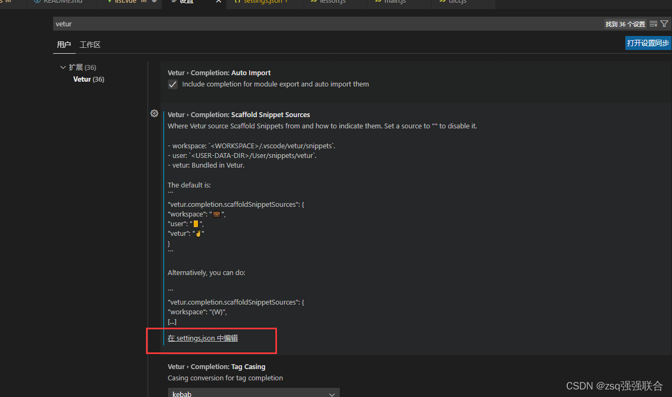Switch to the settings.json editor tab
Image resolution: width=672 pixels, height=397 pixels.
pos(262,2)
